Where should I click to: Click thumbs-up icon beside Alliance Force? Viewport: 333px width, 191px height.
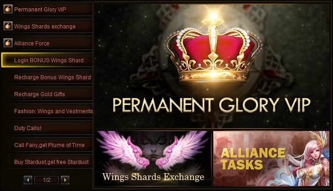[x=8, y=43]
